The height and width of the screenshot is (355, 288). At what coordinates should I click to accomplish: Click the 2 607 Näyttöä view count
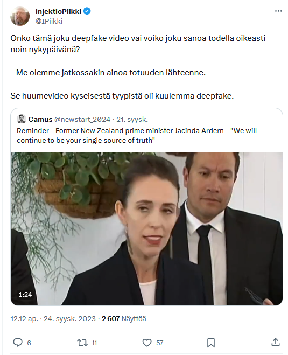(x=124, y=319)
